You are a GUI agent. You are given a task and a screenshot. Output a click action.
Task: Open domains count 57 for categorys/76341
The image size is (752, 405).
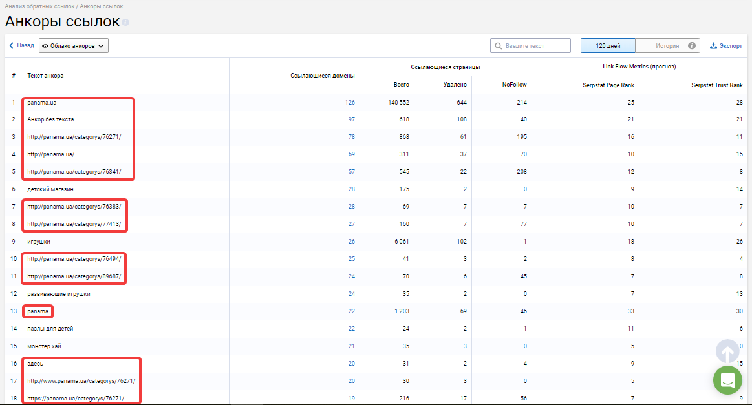tap(352, 172)
